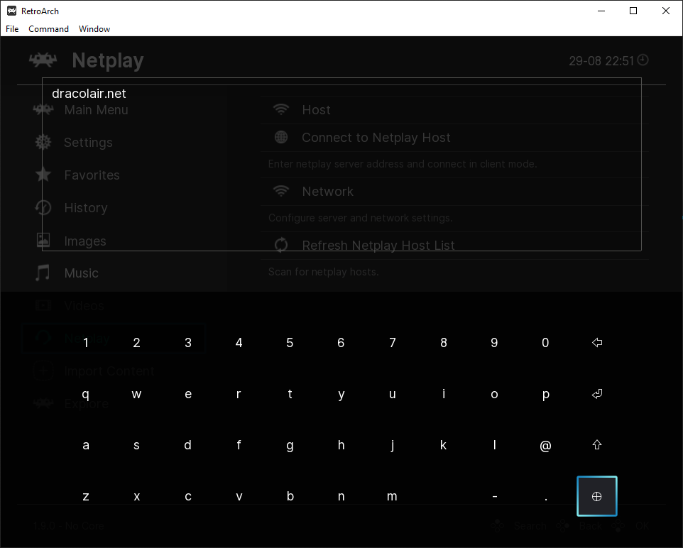683x548 pixels.
Task: Click the Music note icon in sidebar
Action: pyautogui.click(x=43, y=273)
